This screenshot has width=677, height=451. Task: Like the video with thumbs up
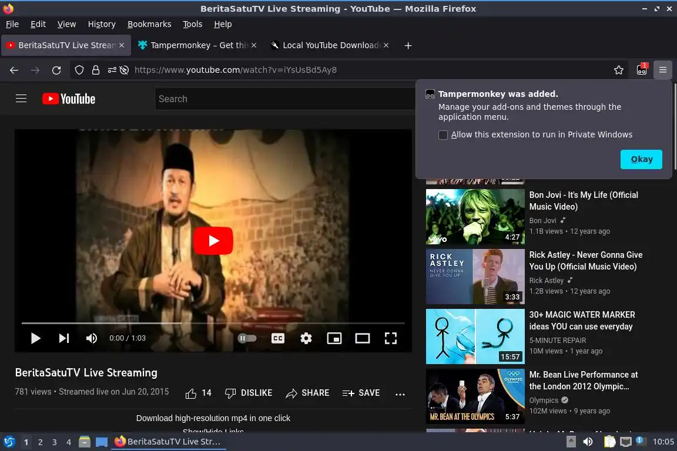pos(198,393)
